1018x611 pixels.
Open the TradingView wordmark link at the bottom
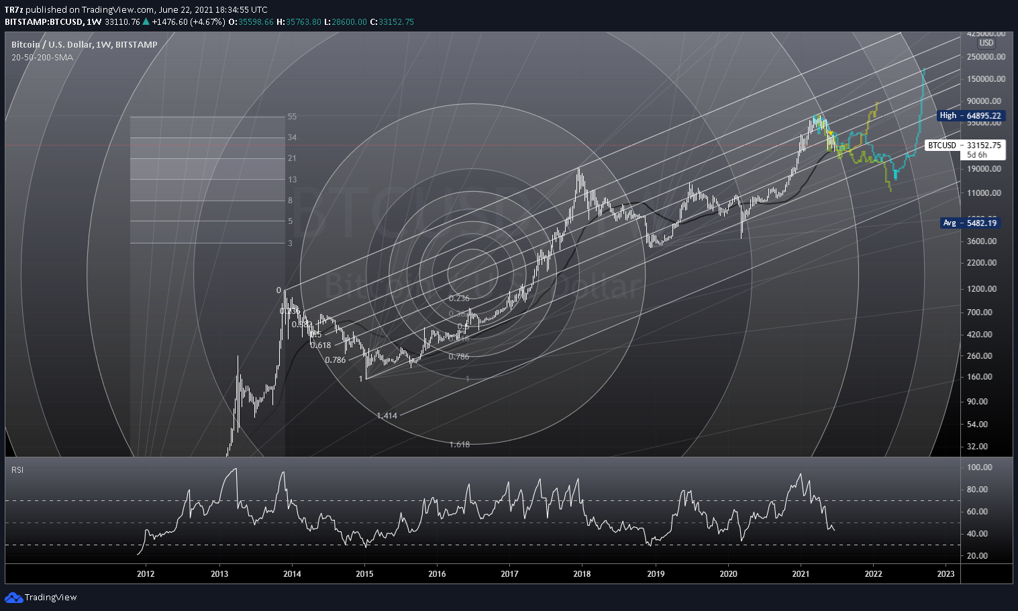click(x=51, y=598)
